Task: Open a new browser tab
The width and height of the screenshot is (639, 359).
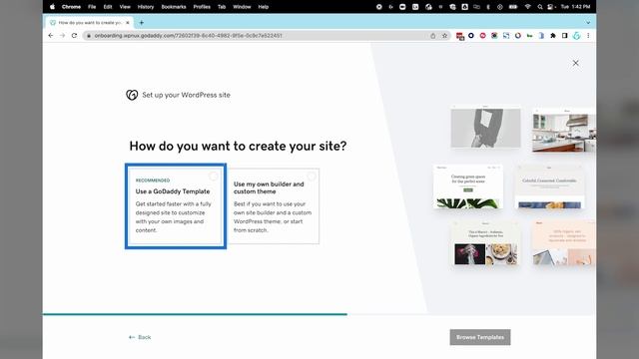Action: coord(142,23)
